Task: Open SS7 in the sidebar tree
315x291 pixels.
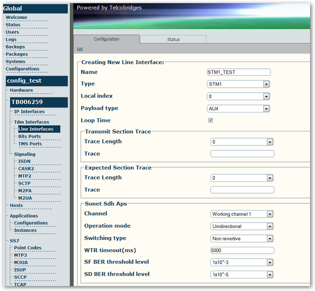Action: (15, 241)
